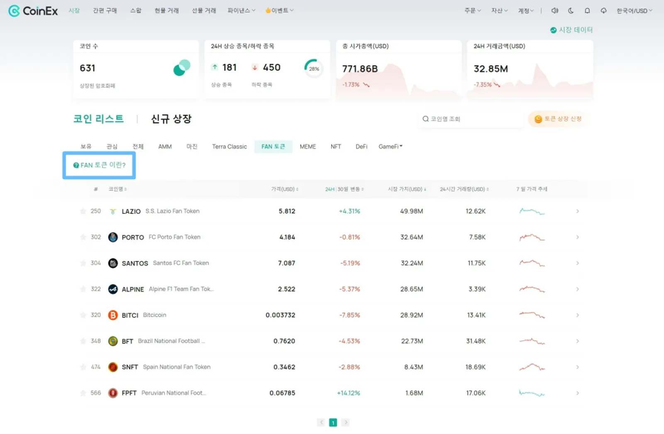Open the 현물 거래 nav item
The width and height of the screenshot is (664, 434).
pyautogui.click(x=166, y=11)
